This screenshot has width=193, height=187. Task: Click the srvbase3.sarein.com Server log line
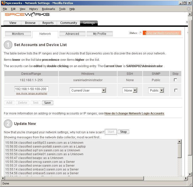tap(42, 169)
